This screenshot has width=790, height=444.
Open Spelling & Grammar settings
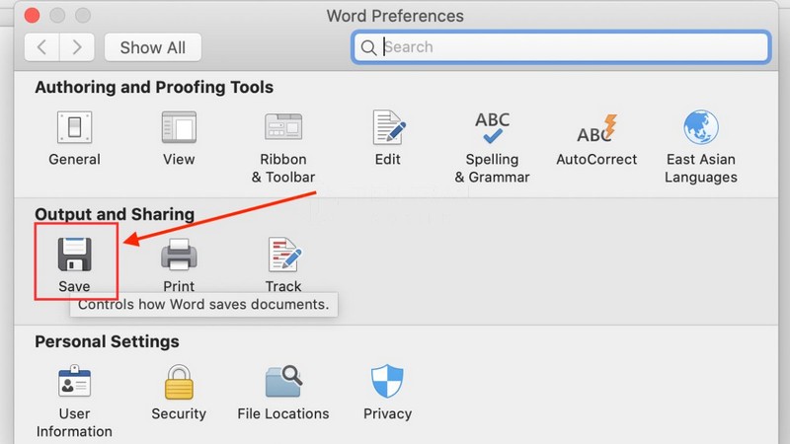[x=492, y=130]
